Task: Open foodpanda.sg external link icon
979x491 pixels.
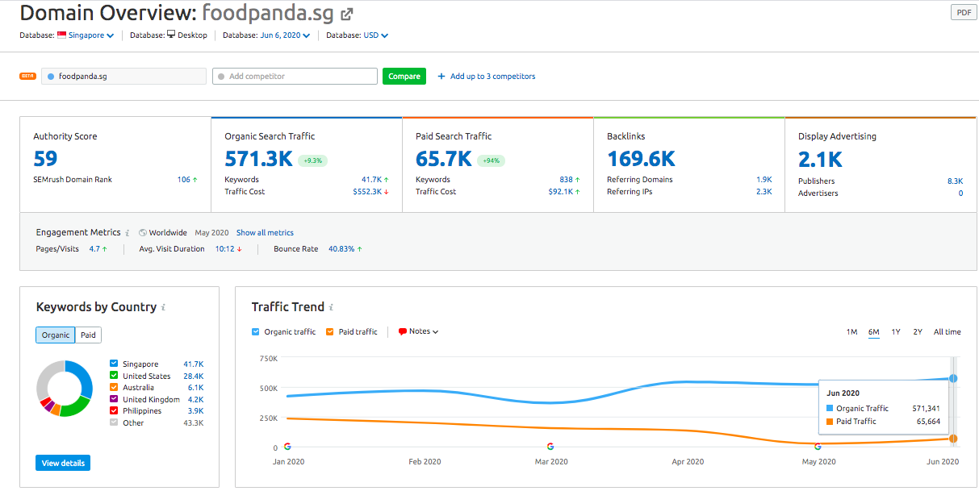Action: coord(347,14)
